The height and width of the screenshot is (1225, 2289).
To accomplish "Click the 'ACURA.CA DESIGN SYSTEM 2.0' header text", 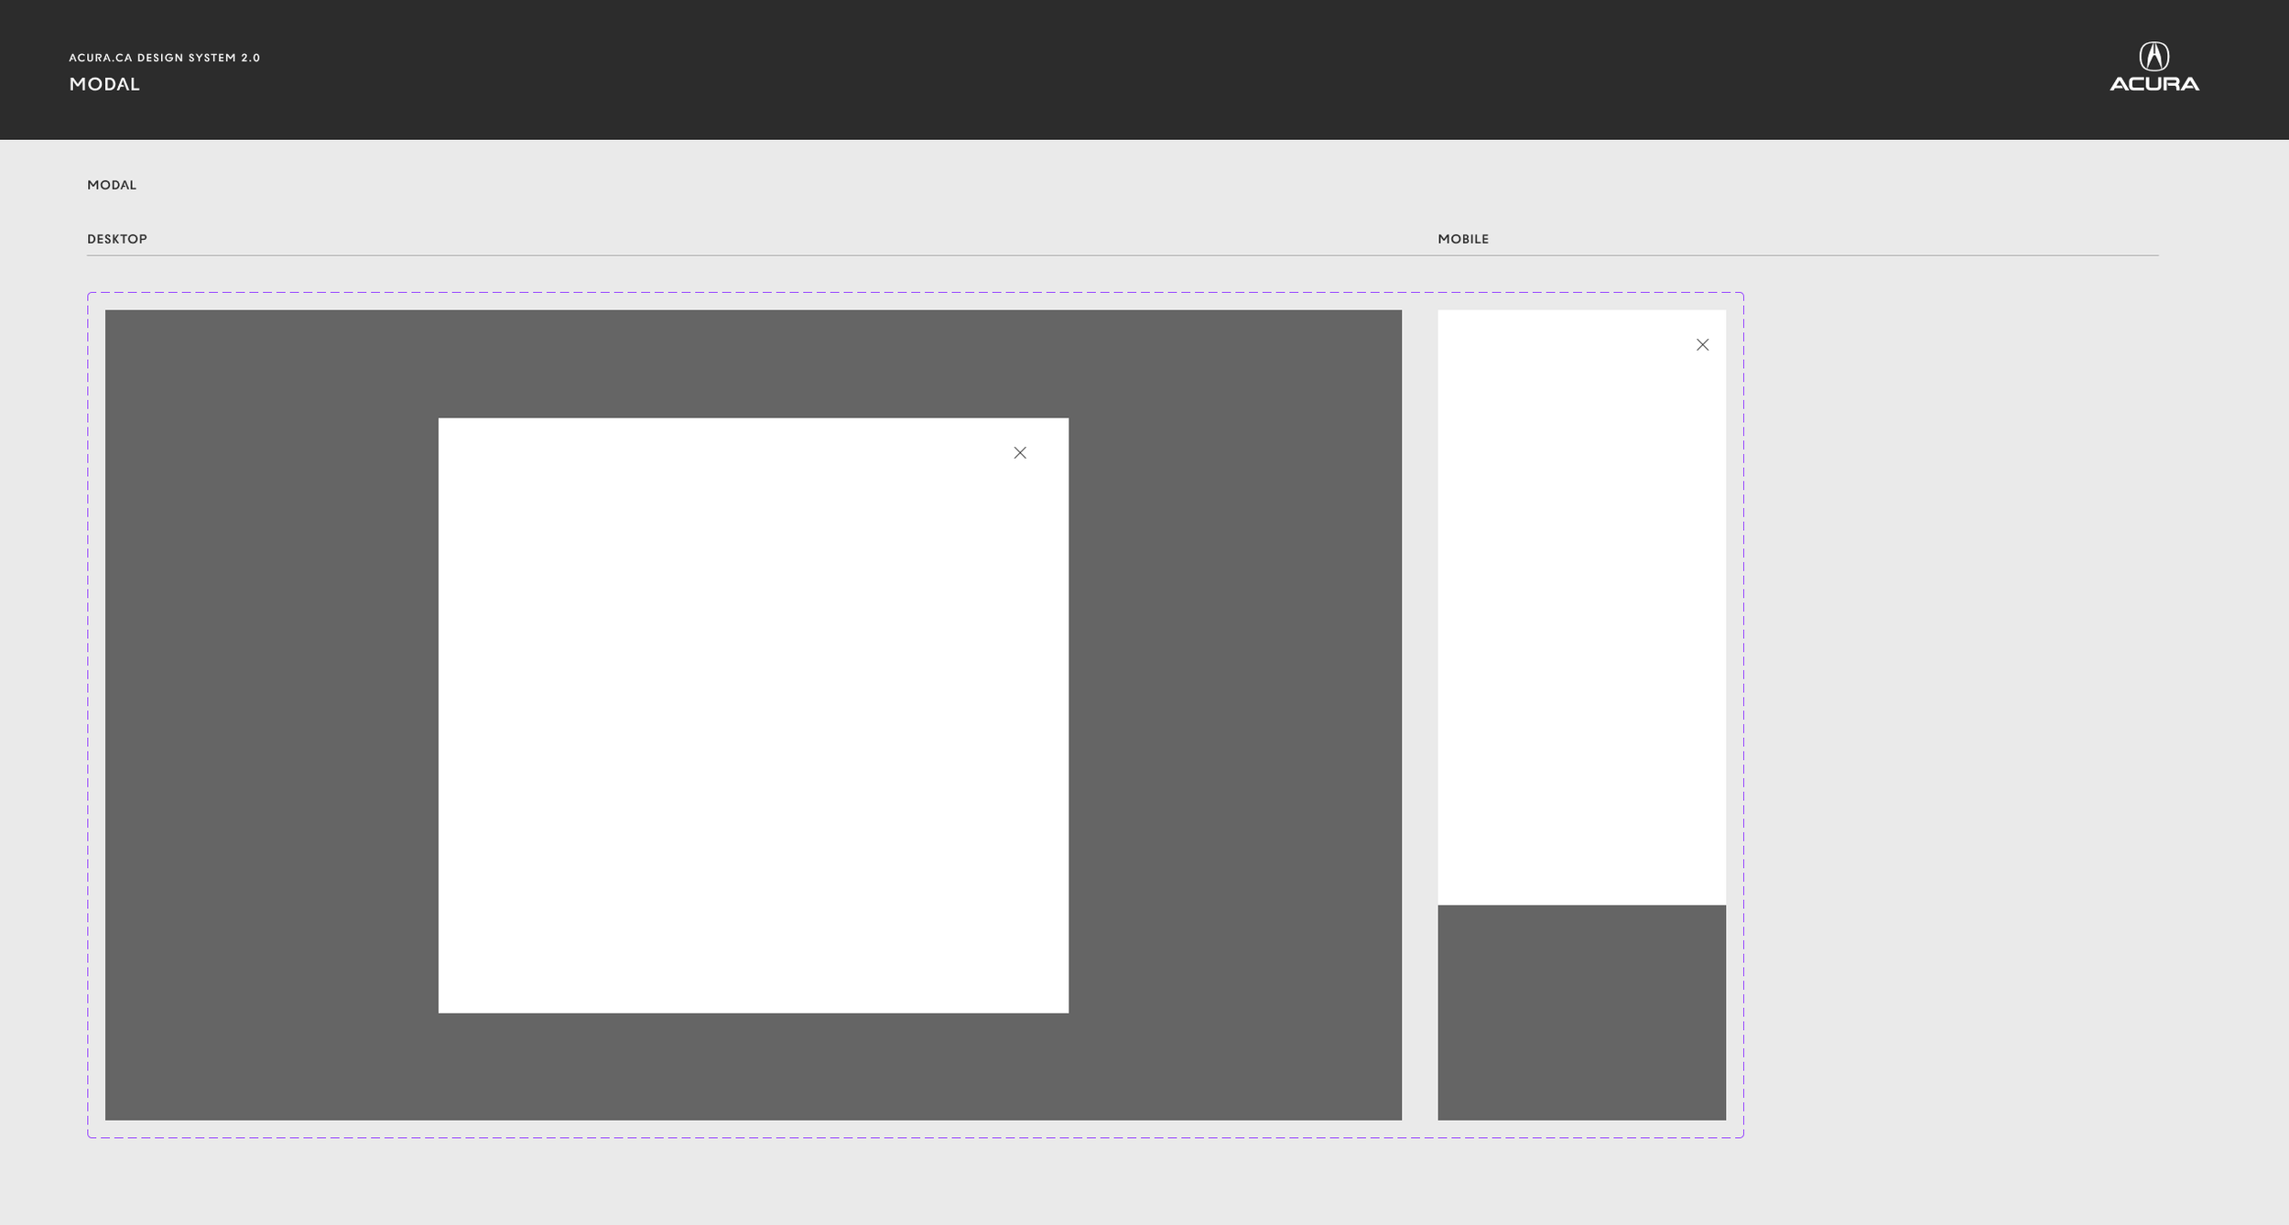I will point(165,58).
